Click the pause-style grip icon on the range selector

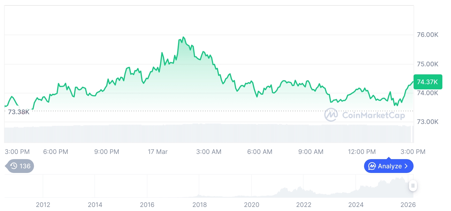(x=413, y=186)
